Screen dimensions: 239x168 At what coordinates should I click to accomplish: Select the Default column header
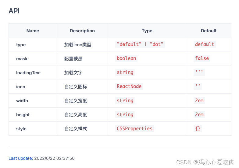point(209,31)
